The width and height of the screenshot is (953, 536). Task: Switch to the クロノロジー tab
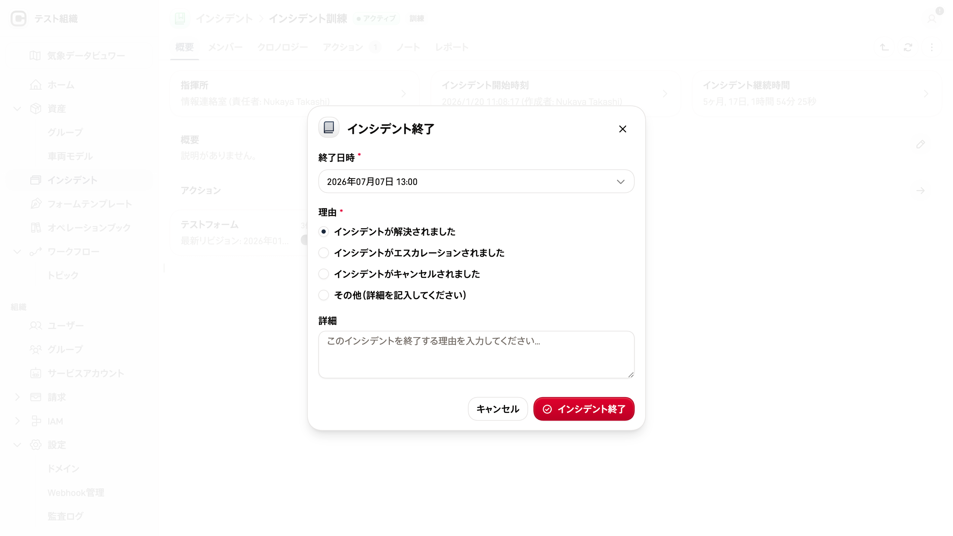(x=283, y=47)
